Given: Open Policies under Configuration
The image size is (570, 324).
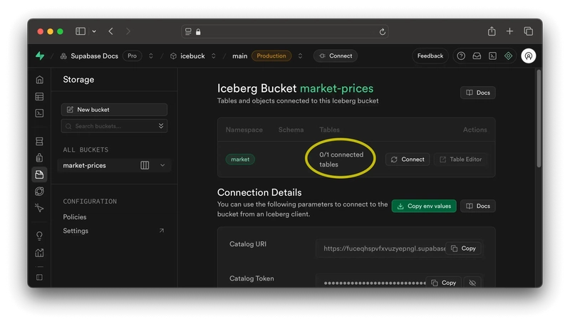Looking at the screenshot, I should pos(75,217).
